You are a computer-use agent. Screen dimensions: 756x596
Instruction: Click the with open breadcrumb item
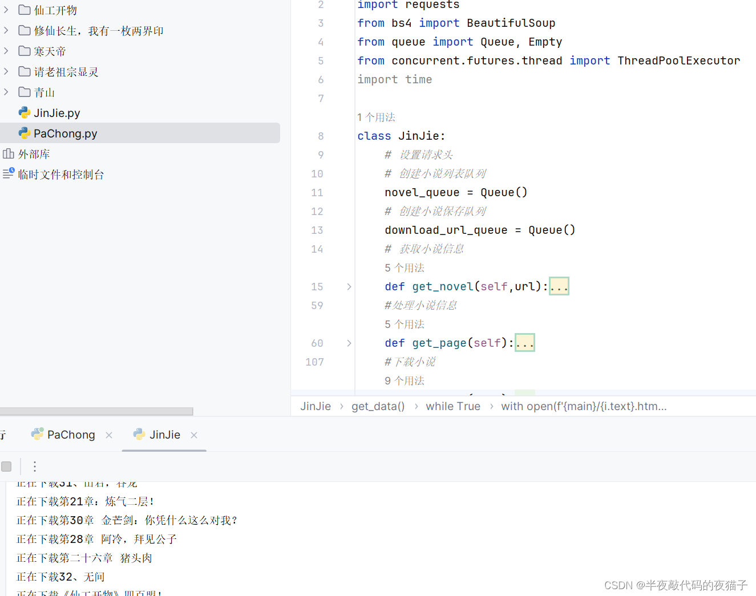584,406
